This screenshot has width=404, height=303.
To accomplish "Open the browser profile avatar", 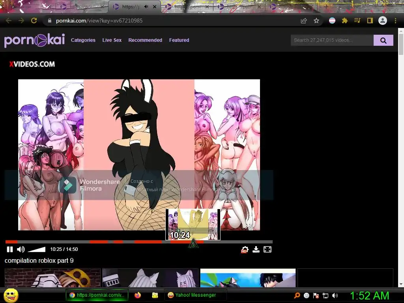I will (x=383, y=21).
